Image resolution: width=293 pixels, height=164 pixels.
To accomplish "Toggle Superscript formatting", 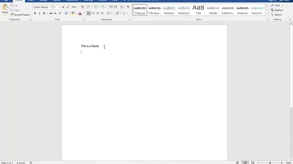I will [x=60, y=13].
